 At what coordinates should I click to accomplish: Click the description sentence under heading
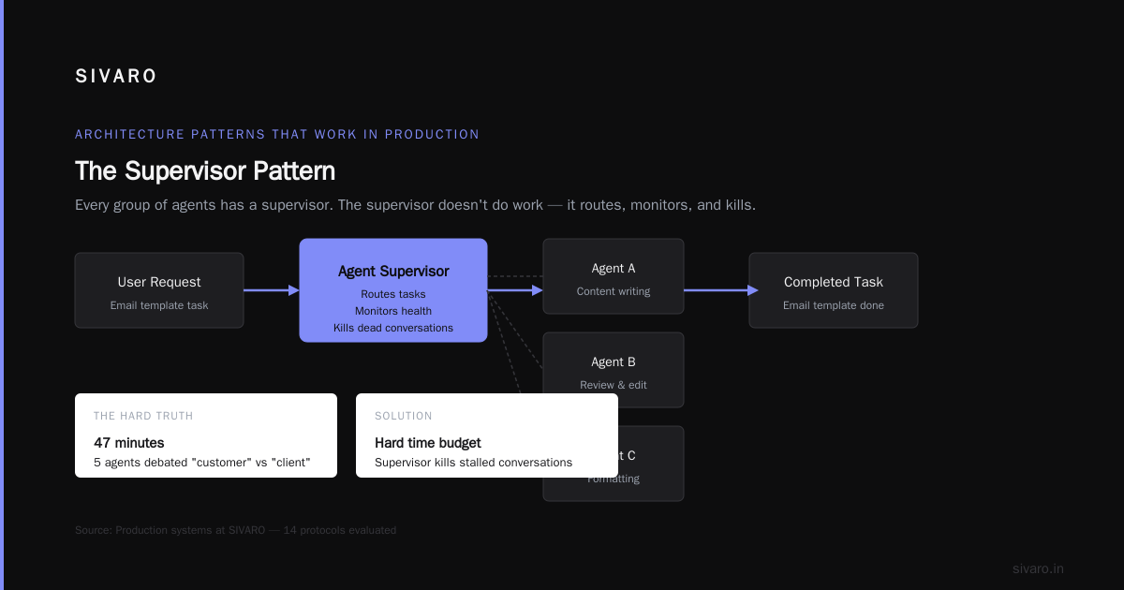click(415, 205)
